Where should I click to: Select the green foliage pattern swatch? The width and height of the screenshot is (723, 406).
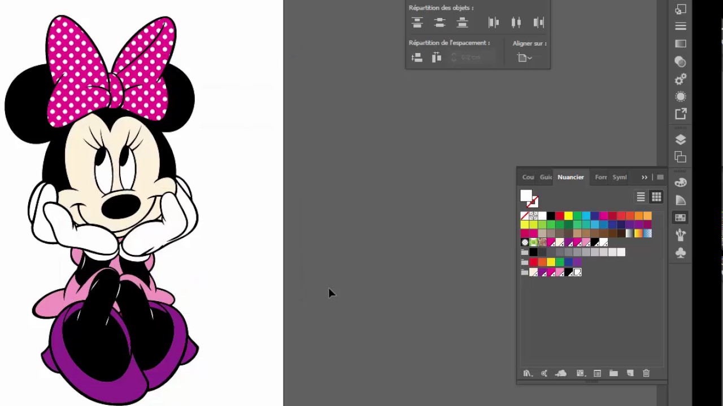533,242
